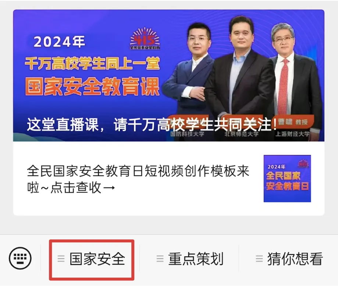The width and height of the screenshot is (338, 286).
Task: Open the 重点策划 menu
Action: (190, 258)
